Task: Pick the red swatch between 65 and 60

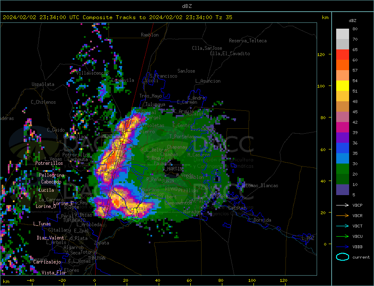Action: (342, 54)
